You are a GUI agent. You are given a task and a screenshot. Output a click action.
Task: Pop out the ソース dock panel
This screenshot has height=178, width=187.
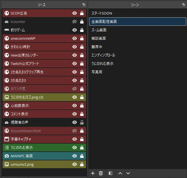[84, 5]
